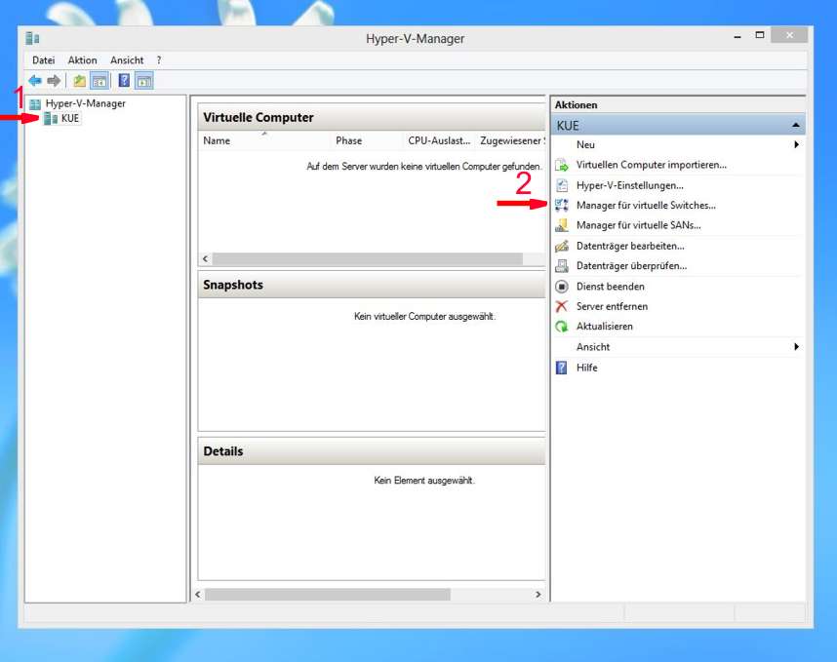
Task: Click the Hyper-V-Manager title bar icon
Action: 32,38
